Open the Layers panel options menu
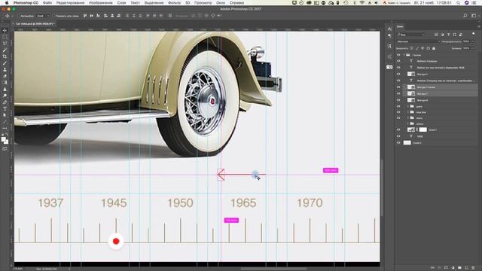The width and height of the screenshot is (482, 271). (x=478, y=27)
